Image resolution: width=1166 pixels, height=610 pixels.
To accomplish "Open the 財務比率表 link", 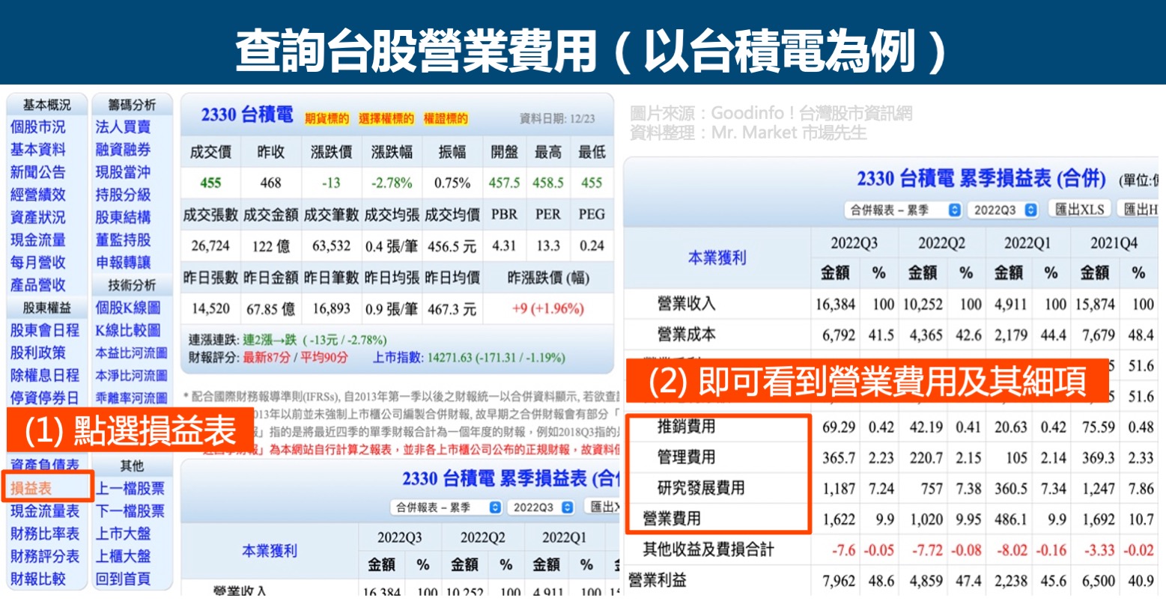I will coord(44,534).
